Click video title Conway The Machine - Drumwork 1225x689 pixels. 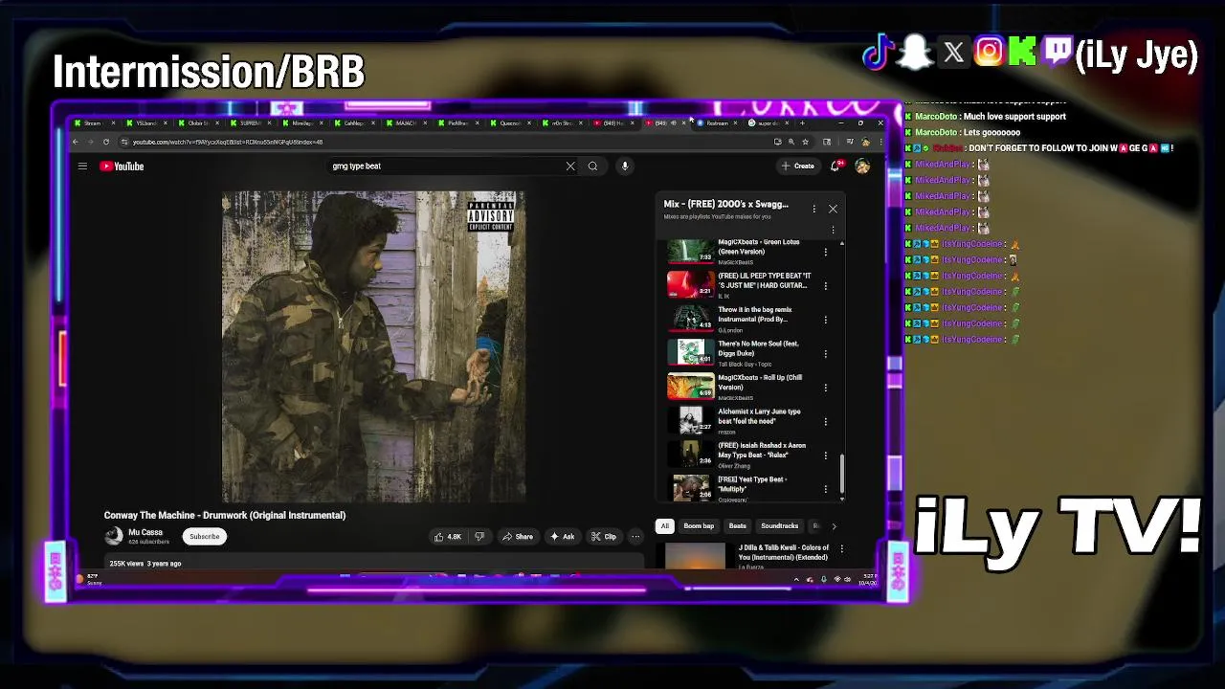(x=225, y=515)
